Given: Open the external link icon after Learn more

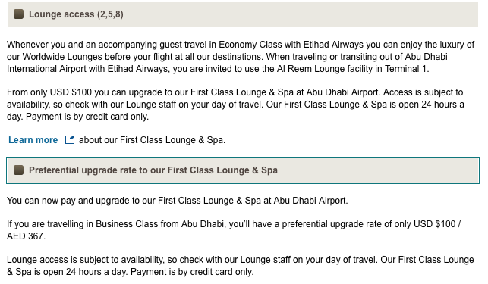Looking at the screenshot, I should pos(70,140).
